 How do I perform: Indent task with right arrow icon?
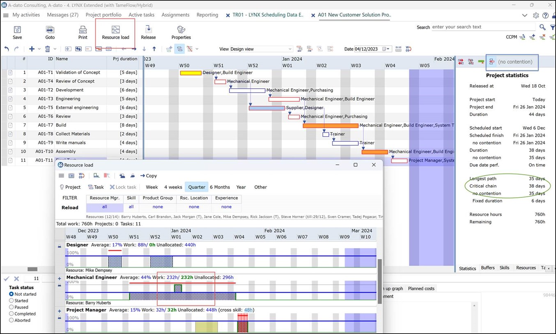[x=134, y=49]
